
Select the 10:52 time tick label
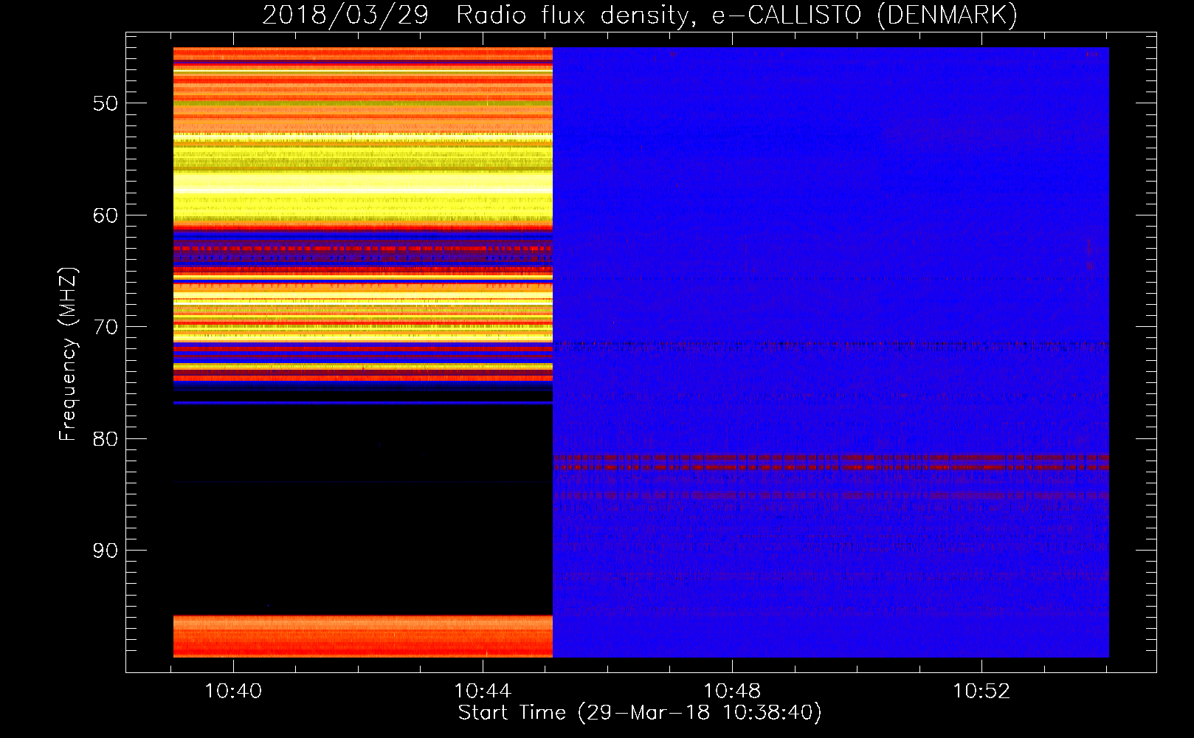pos(981,692)
